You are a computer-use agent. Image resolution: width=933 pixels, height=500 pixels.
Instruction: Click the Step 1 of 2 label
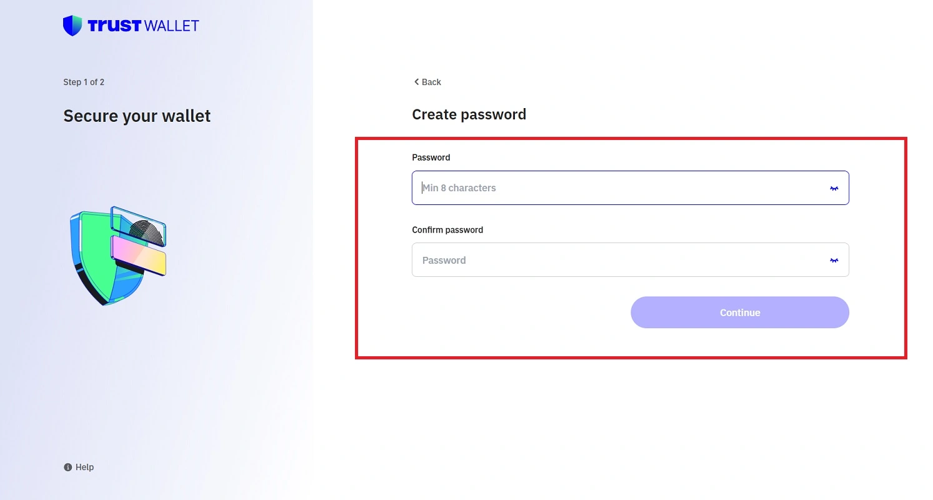tap(83, 82)
